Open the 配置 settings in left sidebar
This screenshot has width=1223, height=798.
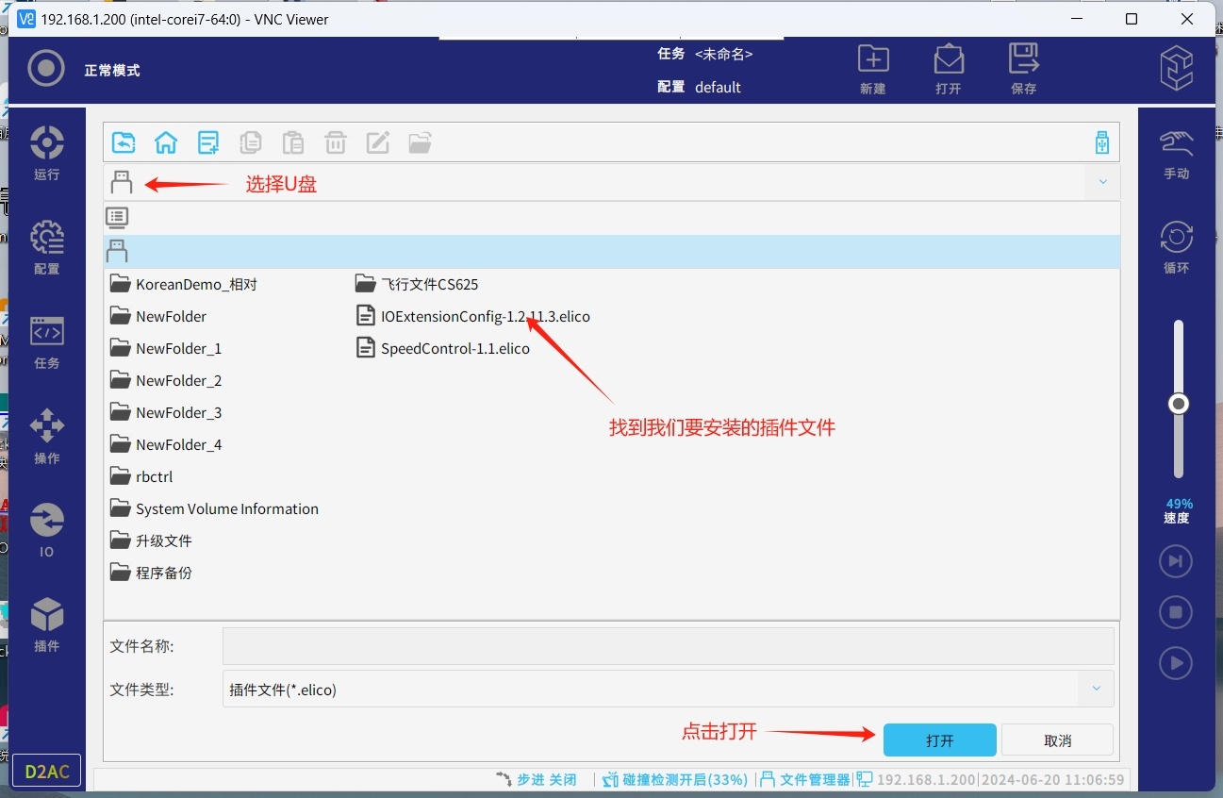tap(46, 248)
